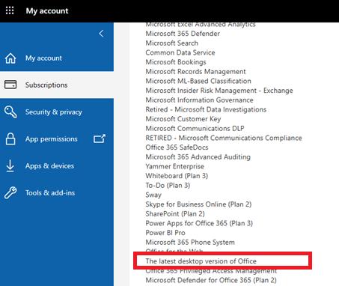Viewport: 339px width, 286px height.
Task: Click the Microsoft Bookings list item
Action: [x=176, y=62]
